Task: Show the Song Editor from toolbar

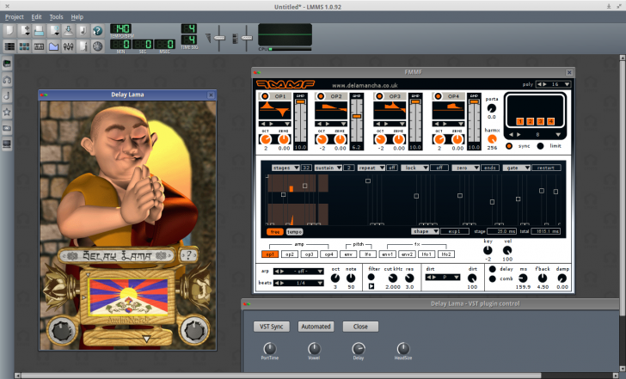Action: point(9,46)
